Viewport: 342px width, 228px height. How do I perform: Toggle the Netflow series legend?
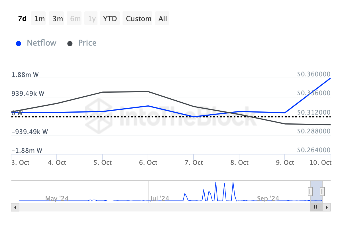tap(41, 43)
